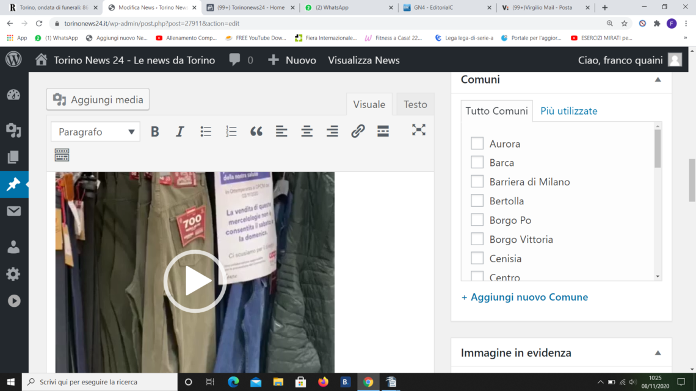Viewport: 696px width, 391px height.
Task: Check the Aurora checkbox
Action: click(x=477, y=144)
